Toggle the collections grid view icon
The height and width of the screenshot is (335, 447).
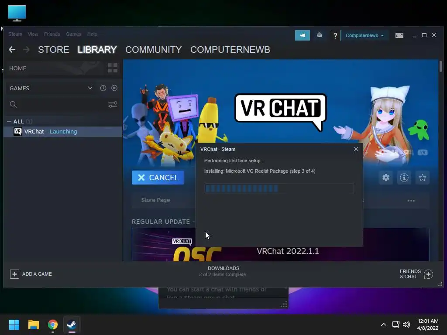point(113,68)
